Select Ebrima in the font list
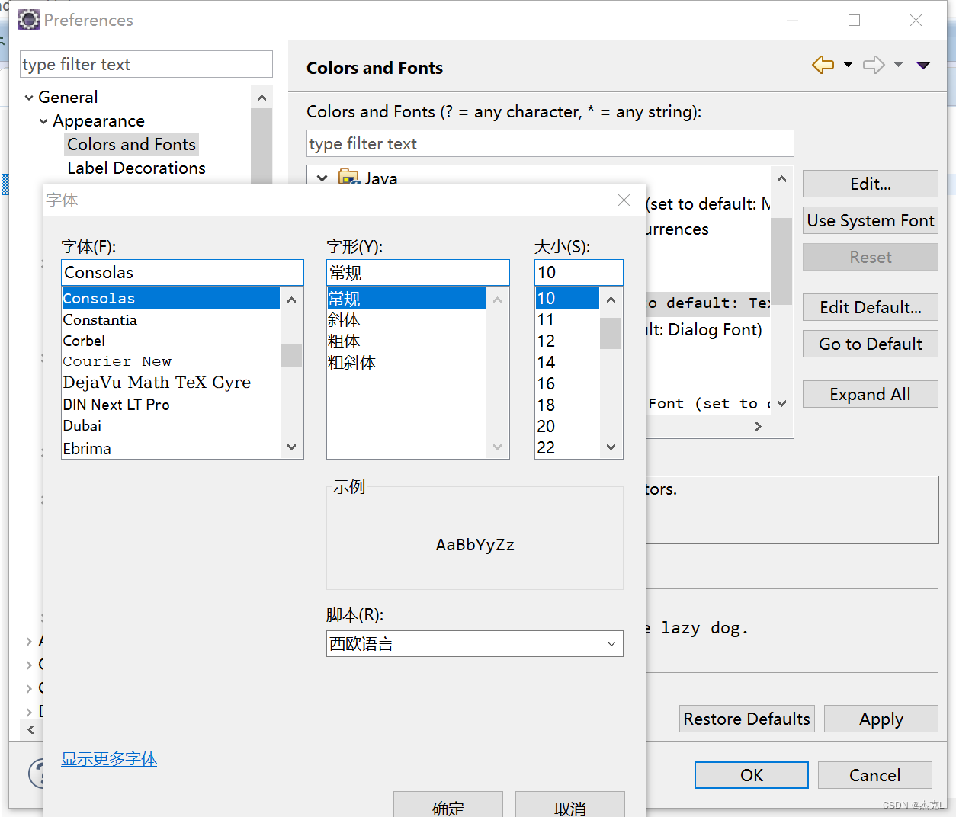 click(x=87, y=448)
